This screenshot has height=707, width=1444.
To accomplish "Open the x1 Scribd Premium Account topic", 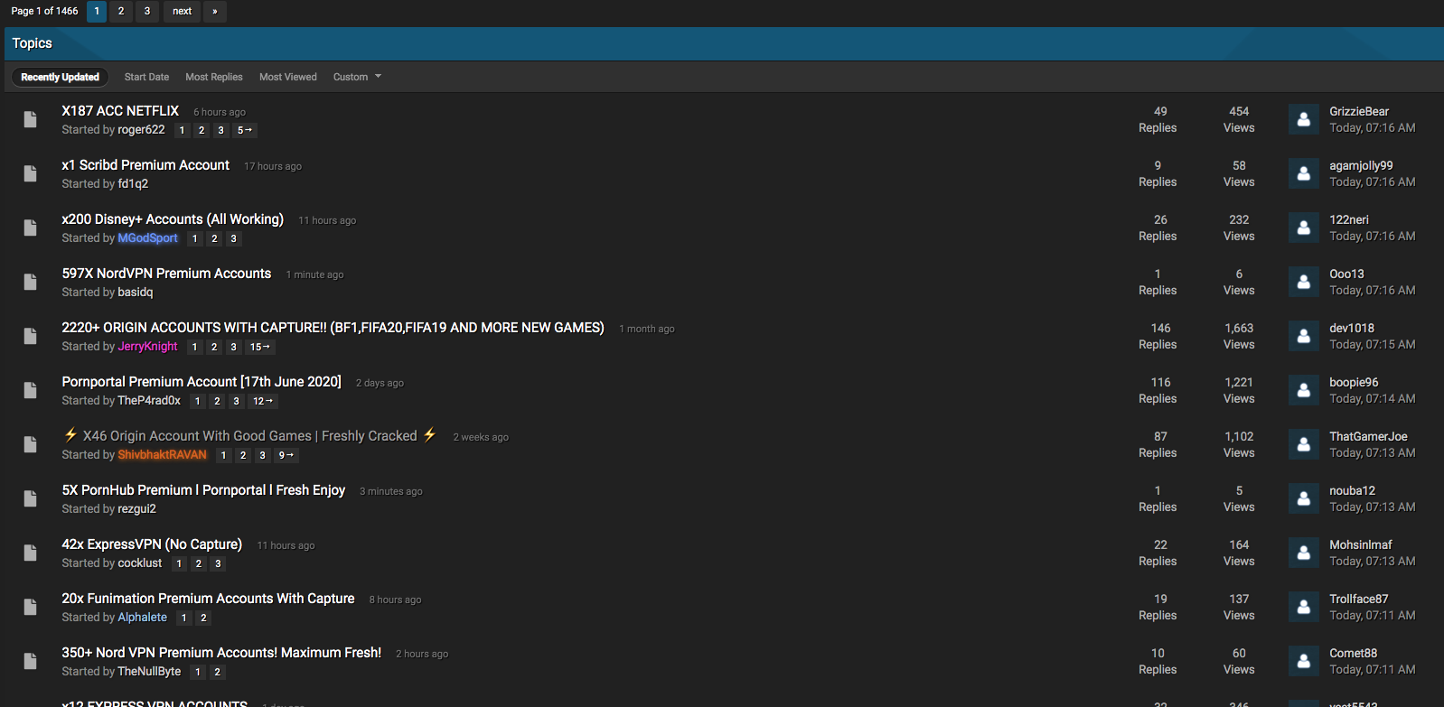I will [145, 164].
